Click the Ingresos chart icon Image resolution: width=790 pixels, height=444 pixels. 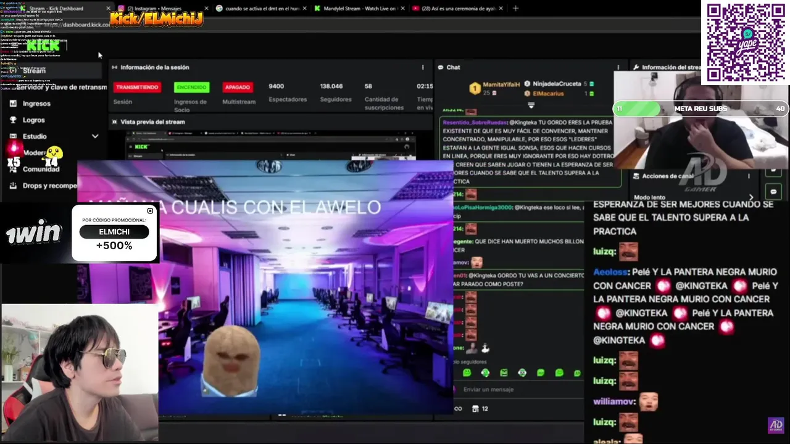coord(13,104)
